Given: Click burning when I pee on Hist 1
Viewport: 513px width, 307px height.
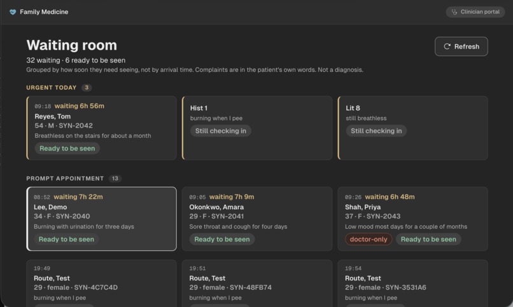Looking at the screenshot, I should pos(216,118).
